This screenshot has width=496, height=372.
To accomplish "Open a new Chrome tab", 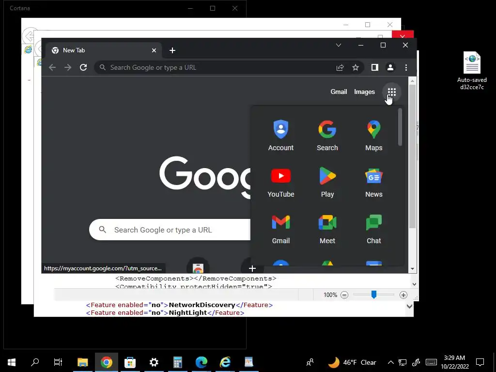I will (x=172, y=50).
